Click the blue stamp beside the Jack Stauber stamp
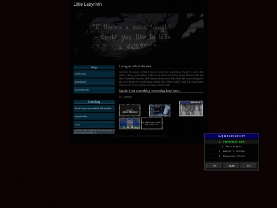Screen dimensions: 277x208 click(x=160, y=110)
